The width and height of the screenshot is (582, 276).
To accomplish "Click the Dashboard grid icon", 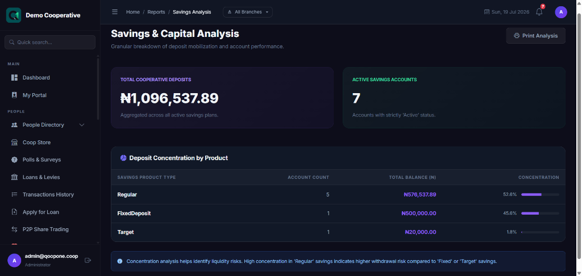I will (14, 78).
